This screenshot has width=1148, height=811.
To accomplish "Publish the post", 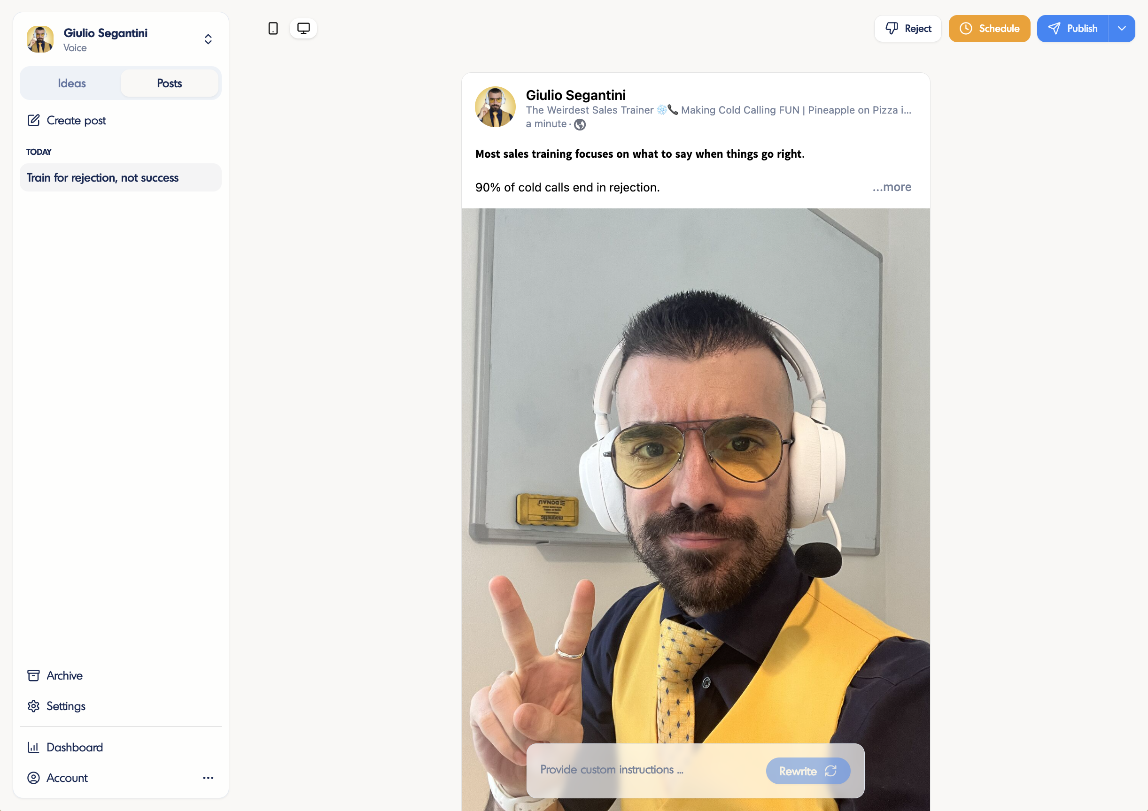I will [x=1072, y=29].
